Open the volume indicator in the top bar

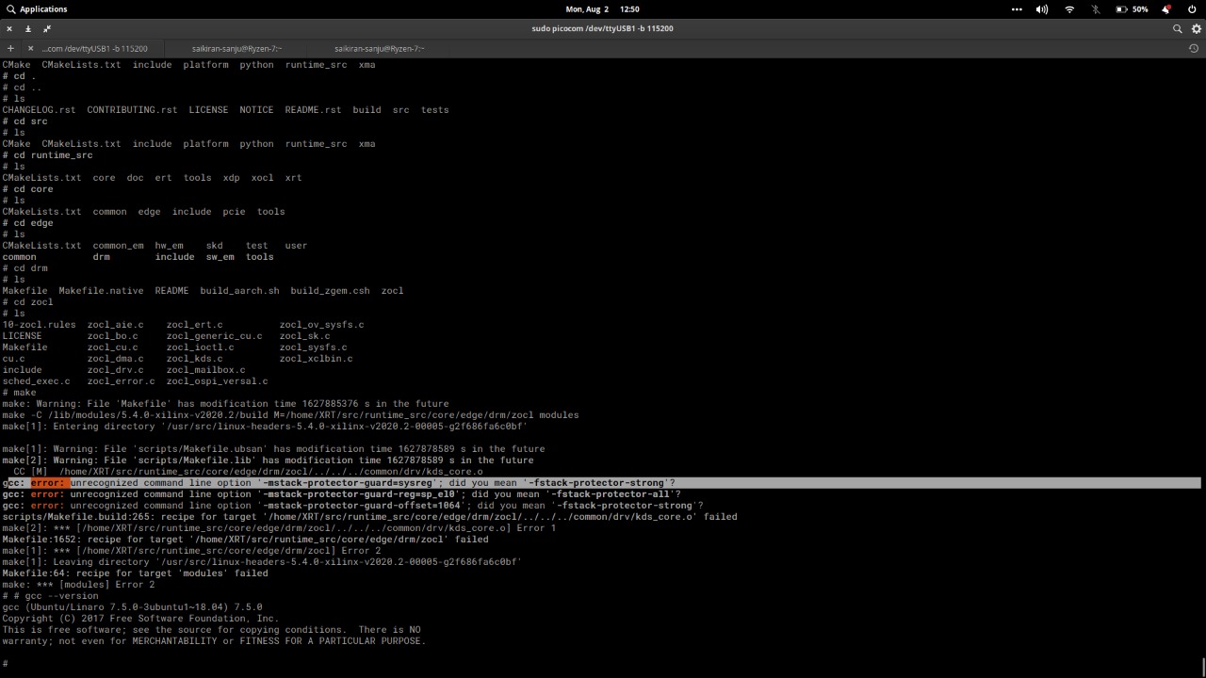1042,8
